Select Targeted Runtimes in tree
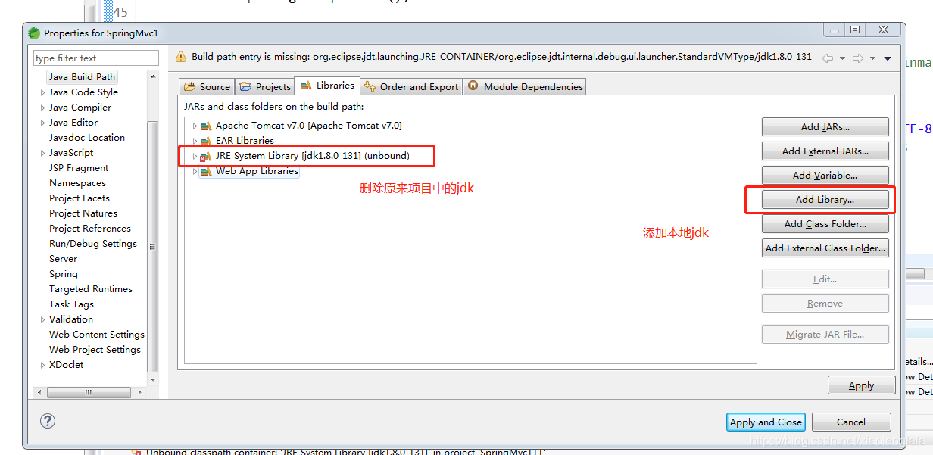The image size is (933, 455). (91, 289)
